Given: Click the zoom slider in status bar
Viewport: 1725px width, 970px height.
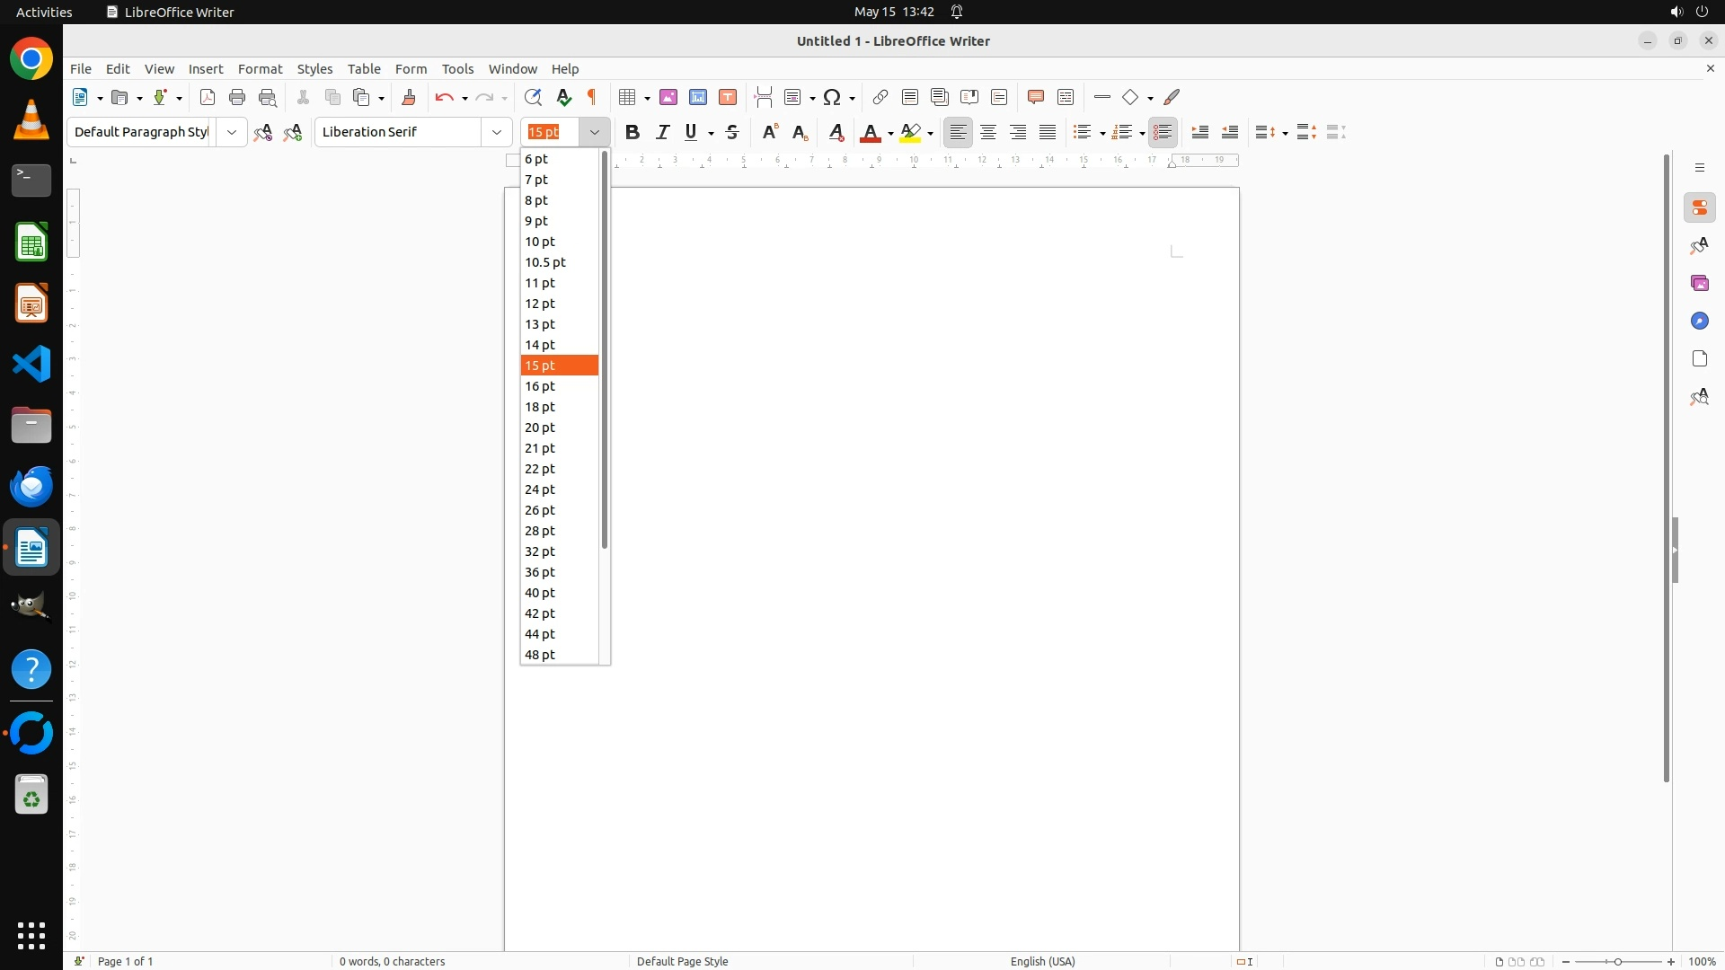Looking at the screenshot, I should point(1618,961).
